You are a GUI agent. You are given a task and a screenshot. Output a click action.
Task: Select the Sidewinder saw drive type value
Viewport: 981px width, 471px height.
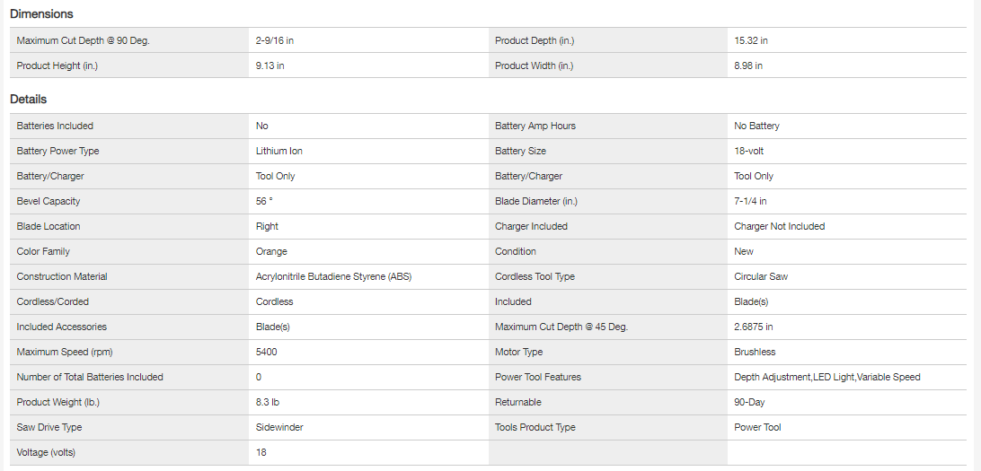click(x=279, y=427)
